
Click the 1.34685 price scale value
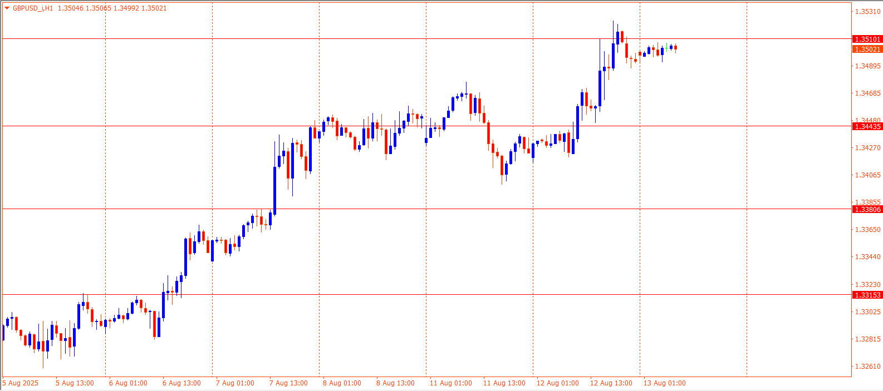point(868,93)
